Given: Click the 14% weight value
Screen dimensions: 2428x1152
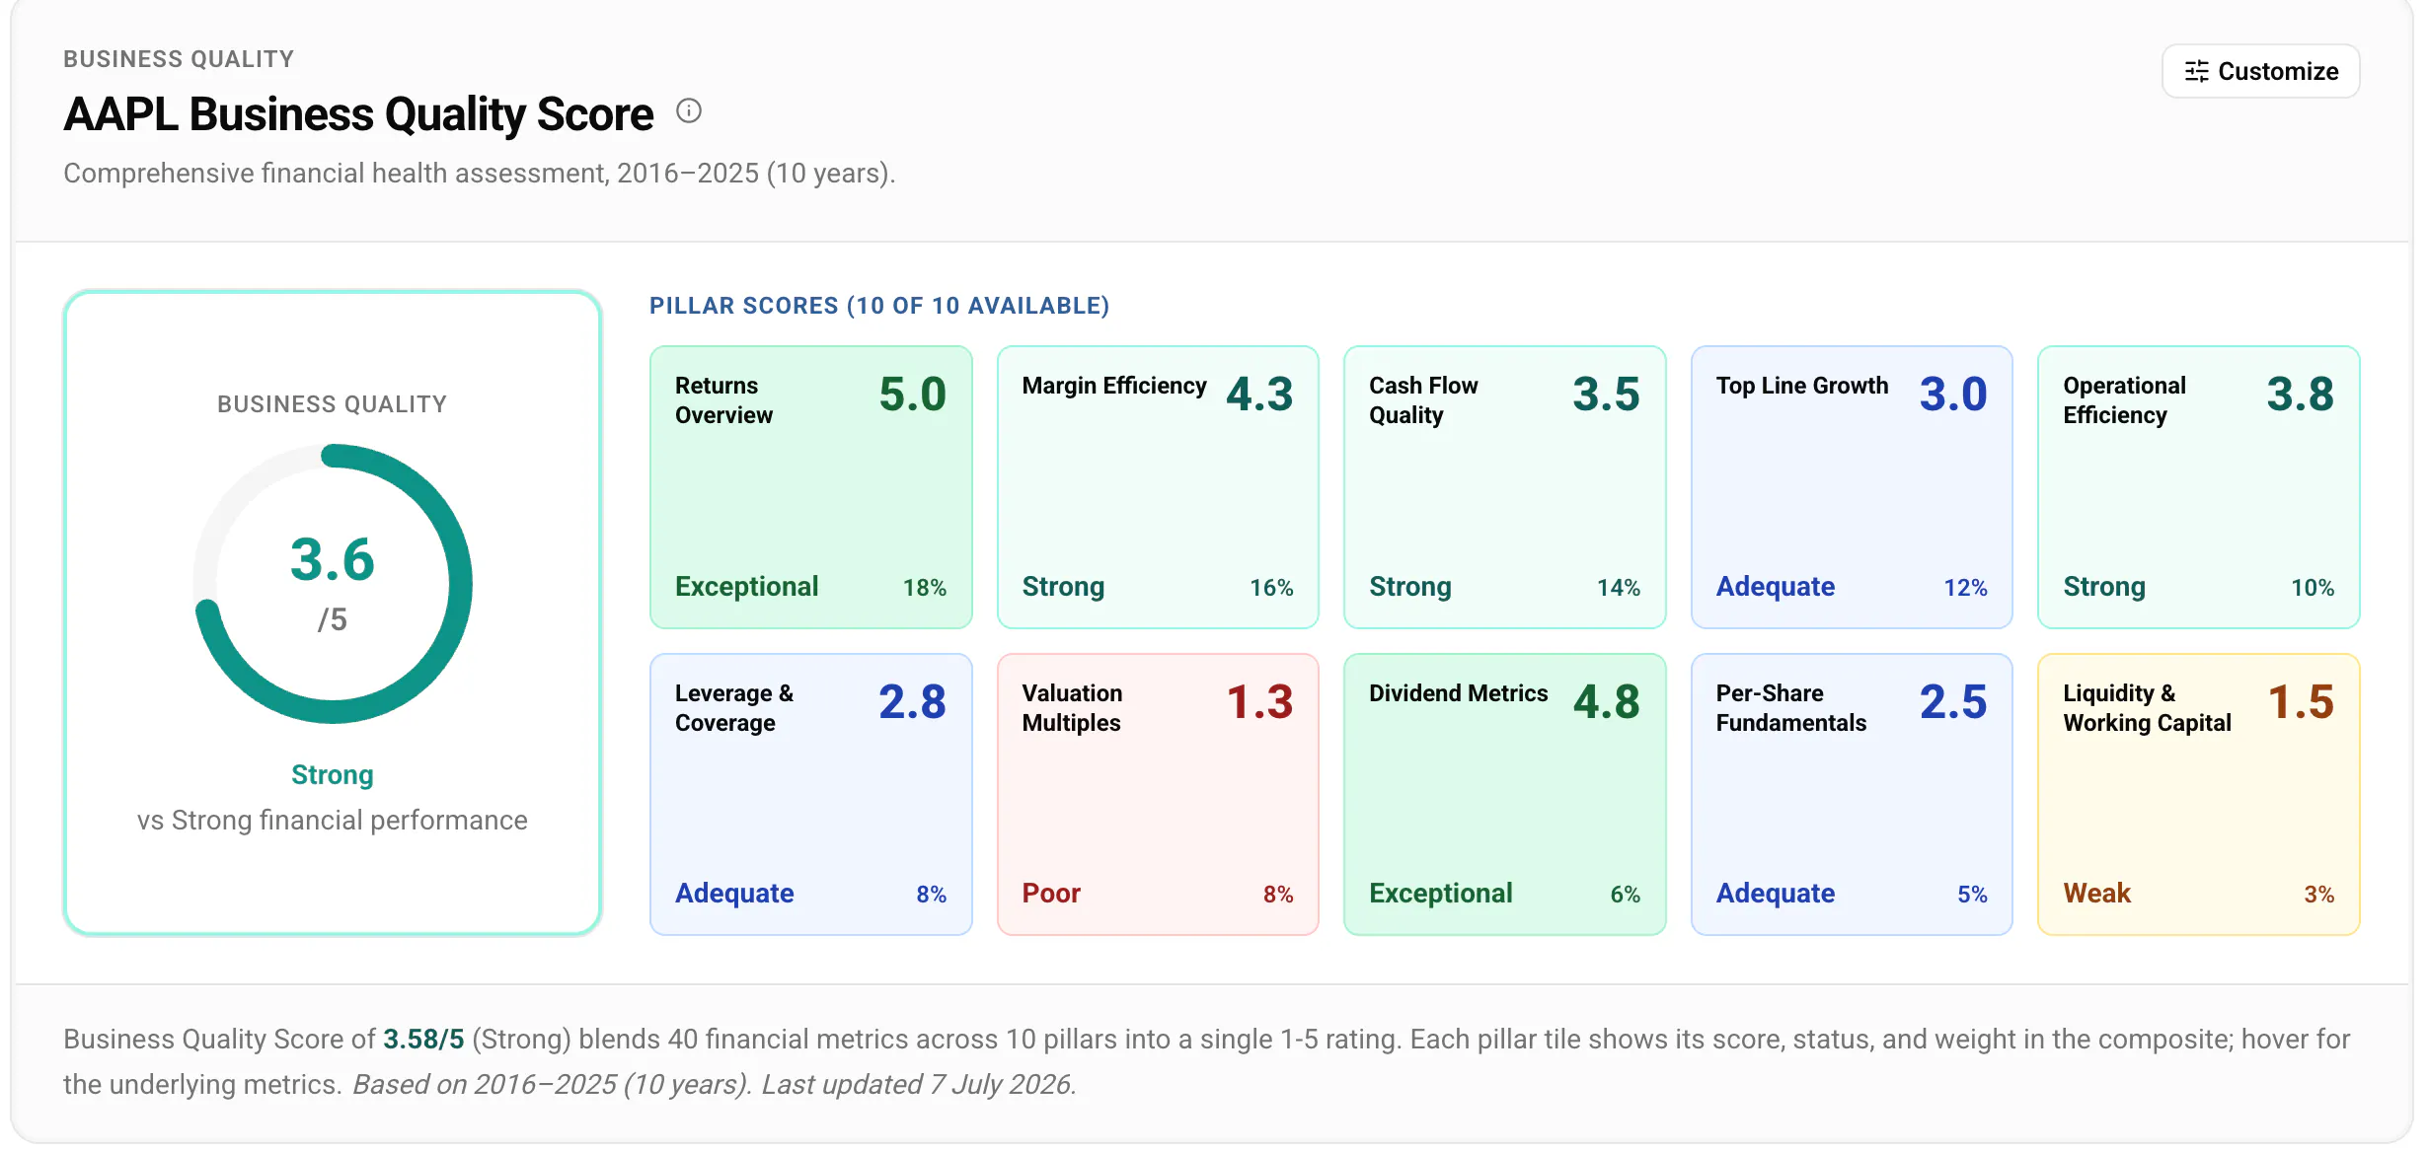Looking at the screenshot, I should 1619,588.
